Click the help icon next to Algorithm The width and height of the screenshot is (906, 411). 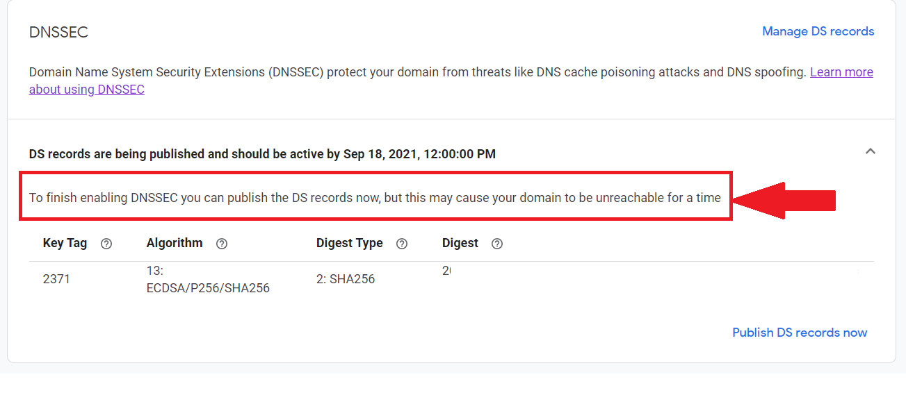(222, 244)
